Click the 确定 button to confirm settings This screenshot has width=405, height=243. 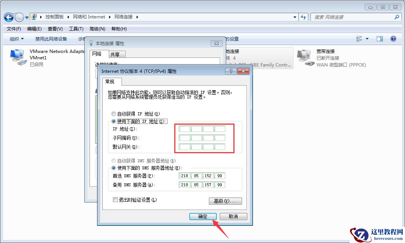pyautogui.click(x=202, y=216)
